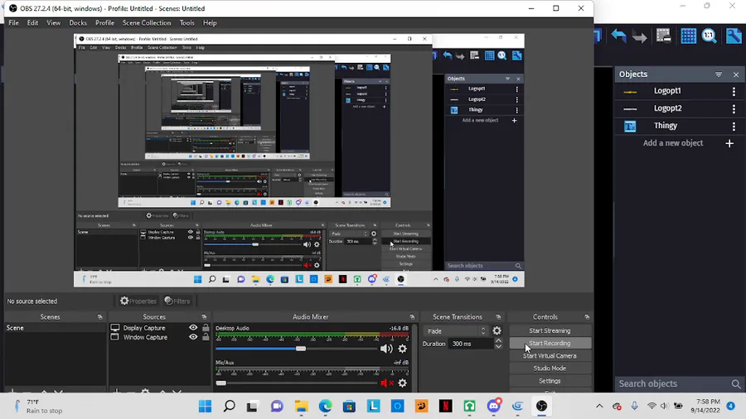
Task: Mute Desktop Audio via speaker icon
Action: click(385, 349)
